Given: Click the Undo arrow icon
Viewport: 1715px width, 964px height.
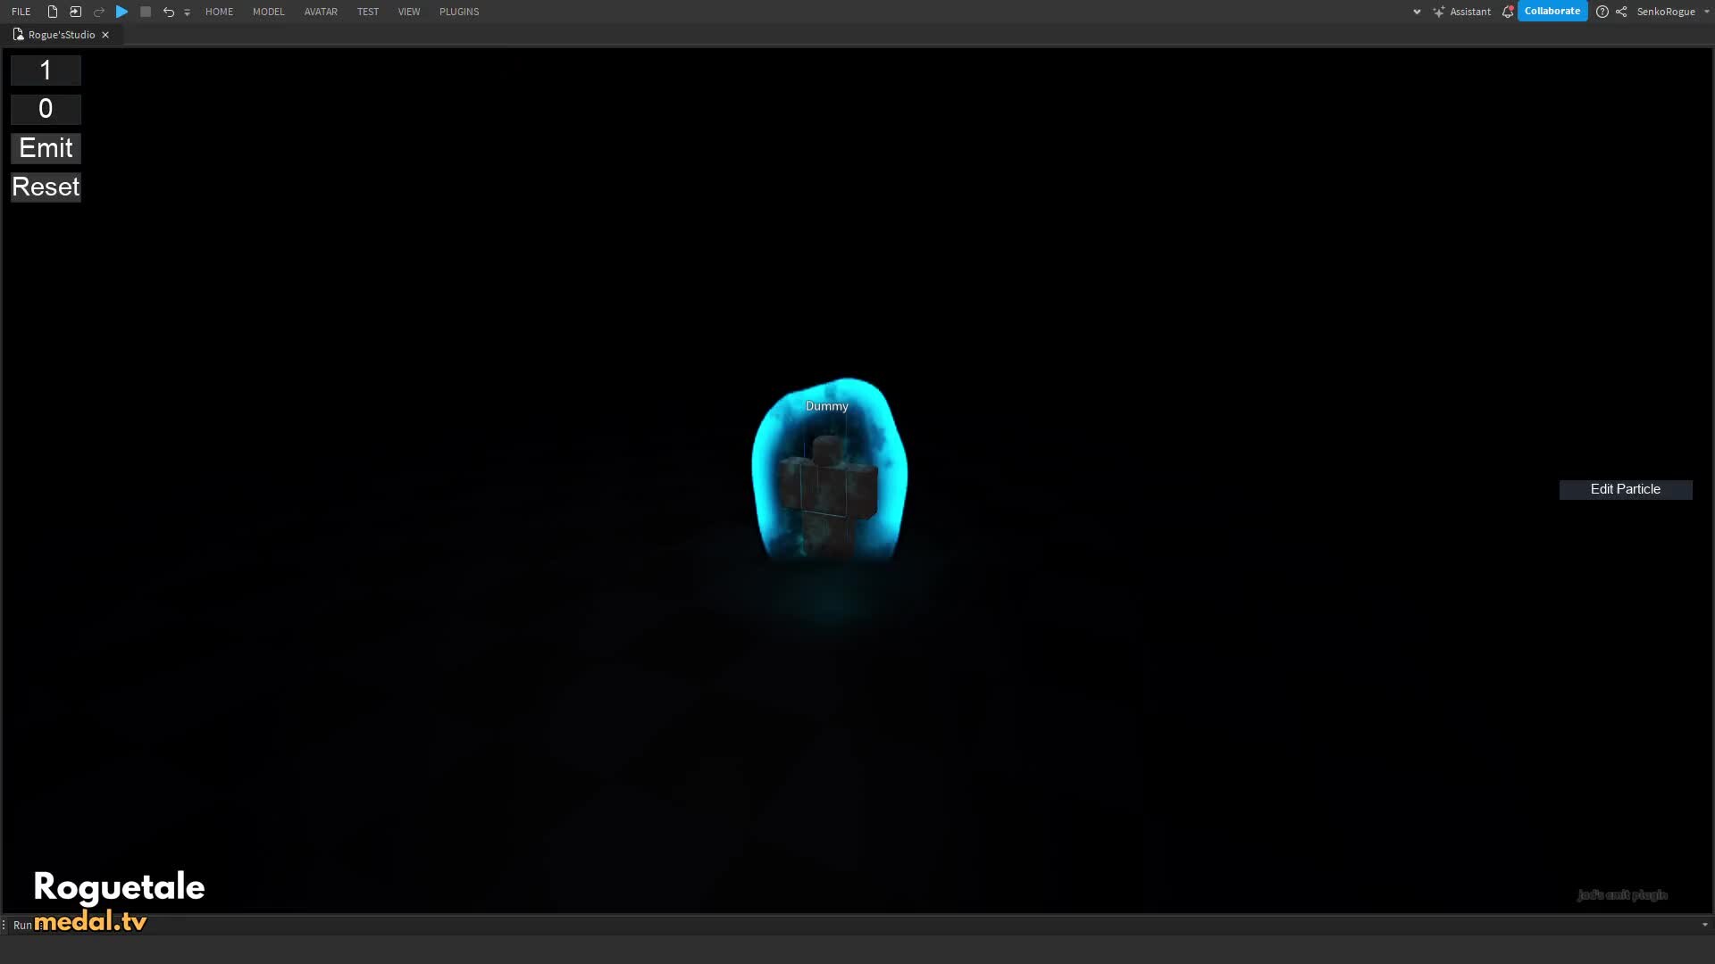Looking at the screenshot, I should pos(168,12).
